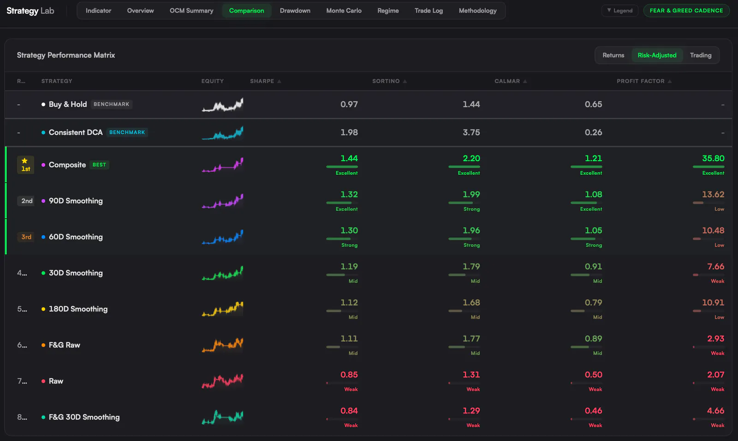Click the Strategy Lab logo
738x441 pixels.
click(x=30, y=11)
